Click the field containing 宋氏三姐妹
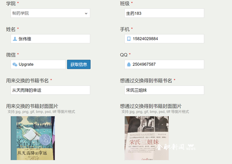This screenshot has height=164, width=232. click(x=164, y=90)
